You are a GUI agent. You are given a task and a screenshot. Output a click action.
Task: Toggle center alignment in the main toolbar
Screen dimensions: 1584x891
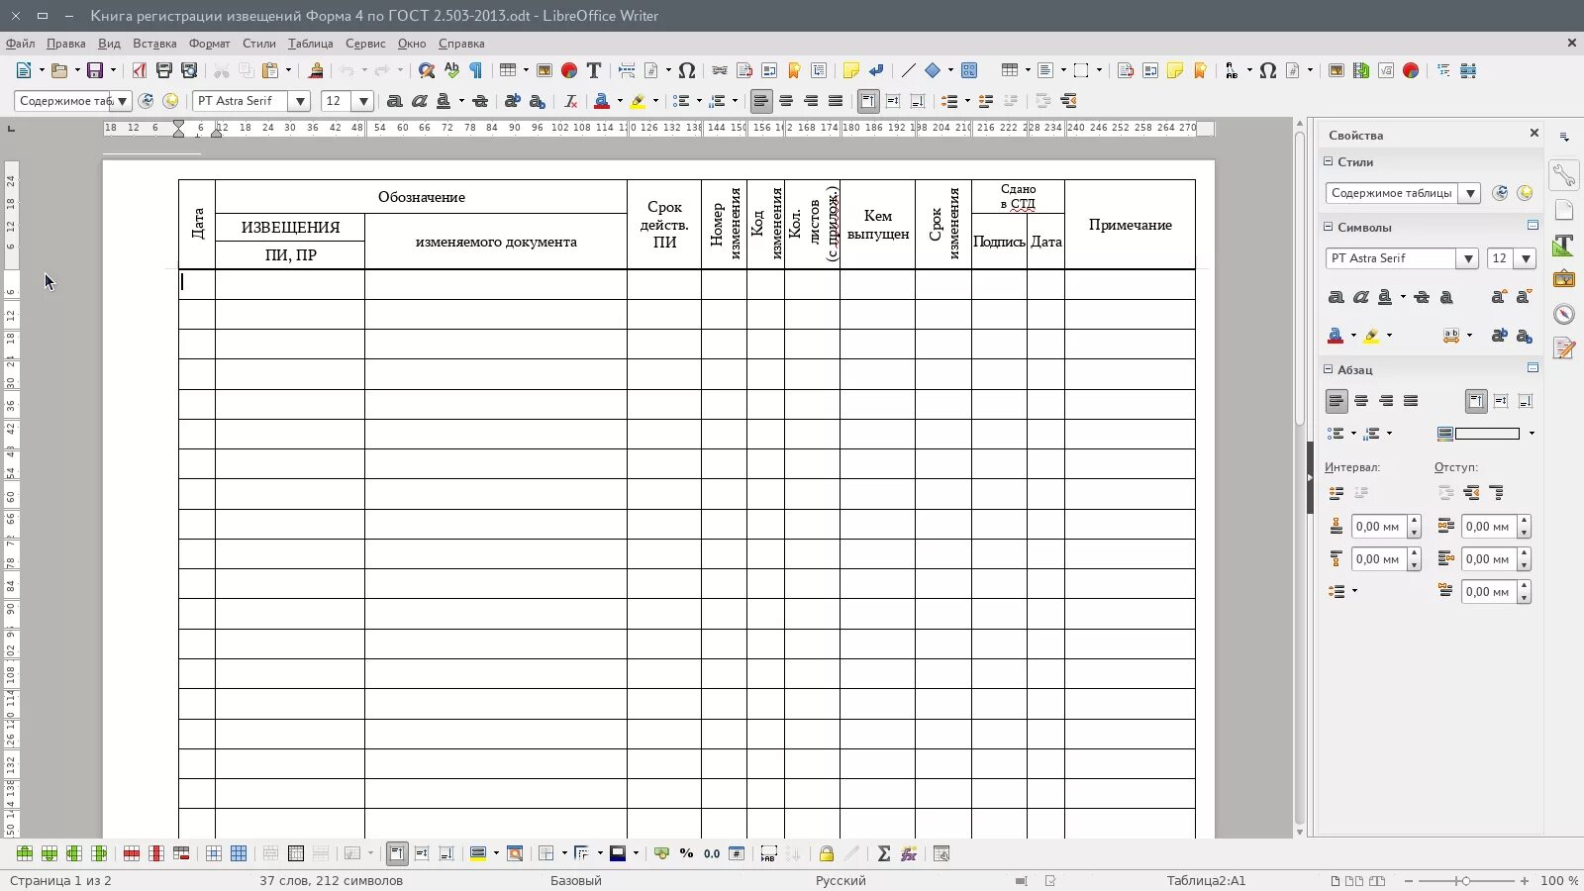click(x=786, y=101)
